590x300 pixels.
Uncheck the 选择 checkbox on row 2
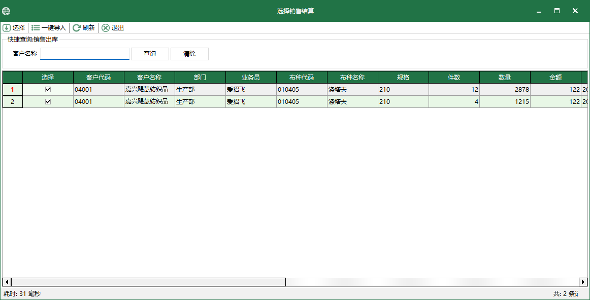click(x=48, y=101)
